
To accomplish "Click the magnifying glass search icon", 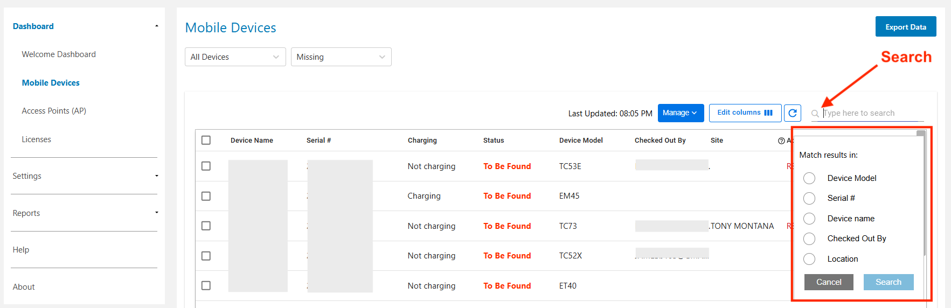I will [815, 114].
